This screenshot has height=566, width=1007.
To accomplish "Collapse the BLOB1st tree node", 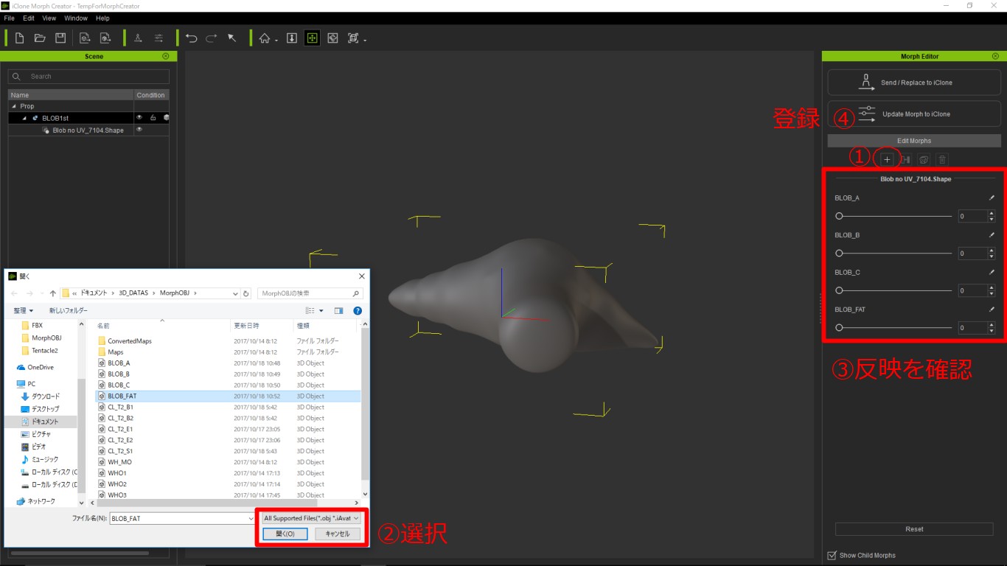I will pyautogui.click(x=24, y=118).
